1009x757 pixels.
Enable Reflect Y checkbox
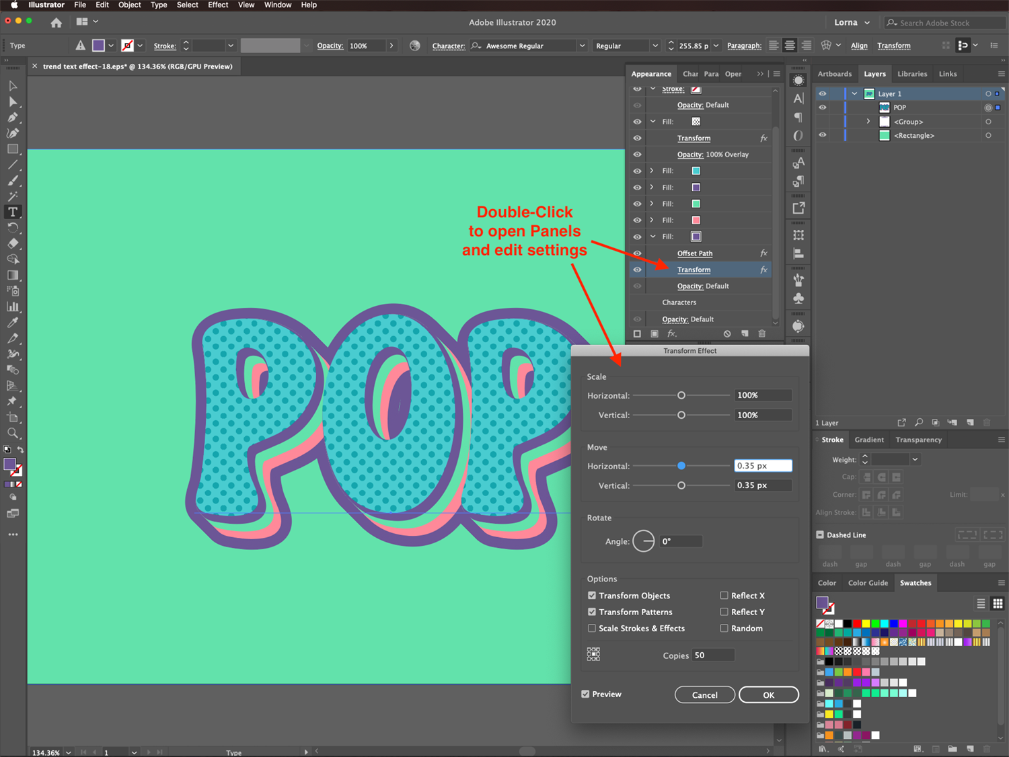click(x=724, y=612)
